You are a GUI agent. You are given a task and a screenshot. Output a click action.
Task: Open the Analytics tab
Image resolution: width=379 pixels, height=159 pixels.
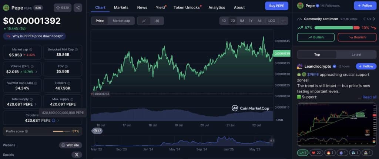click(217, 7)
